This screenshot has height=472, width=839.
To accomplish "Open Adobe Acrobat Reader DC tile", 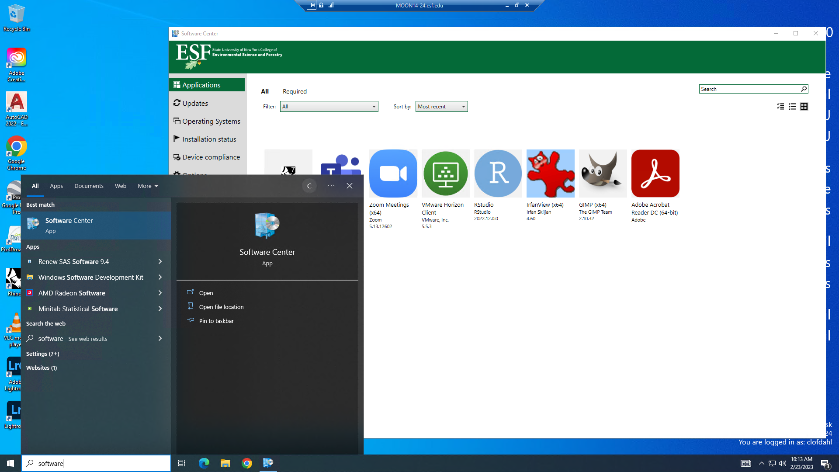I will [655, 174].
